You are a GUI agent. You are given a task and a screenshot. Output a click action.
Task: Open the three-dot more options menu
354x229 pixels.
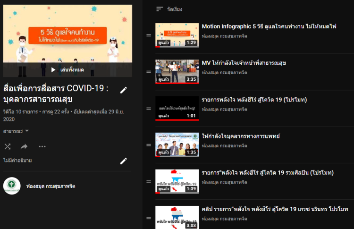point(42,146)
